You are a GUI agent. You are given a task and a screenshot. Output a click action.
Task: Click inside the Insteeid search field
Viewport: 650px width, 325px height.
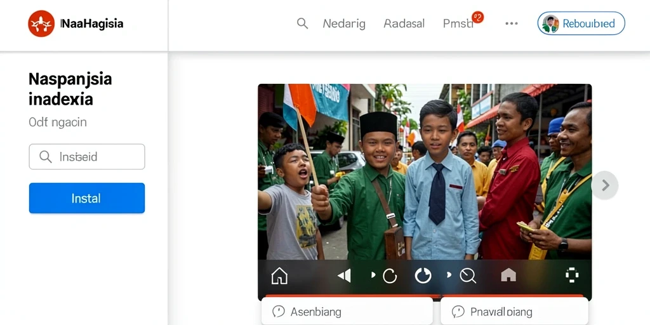(87, 157)
